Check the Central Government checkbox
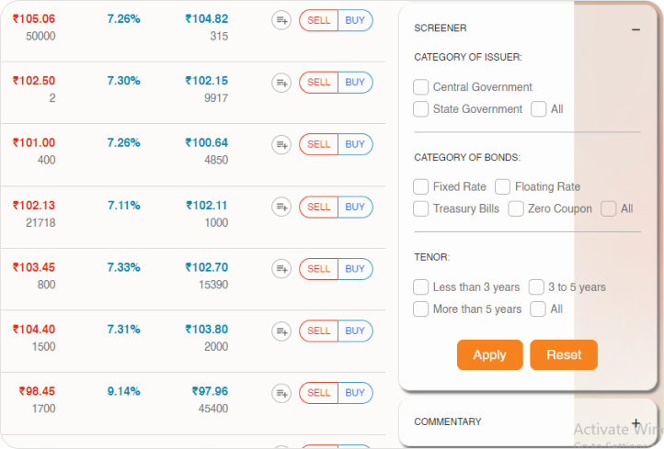The height and width of the screenshot is (449, 664). click(421, 87)
